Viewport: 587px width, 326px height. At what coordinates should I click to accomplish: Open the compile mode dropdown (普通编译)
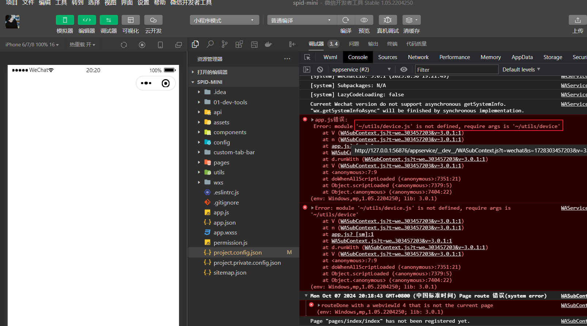tap(301, 20)
